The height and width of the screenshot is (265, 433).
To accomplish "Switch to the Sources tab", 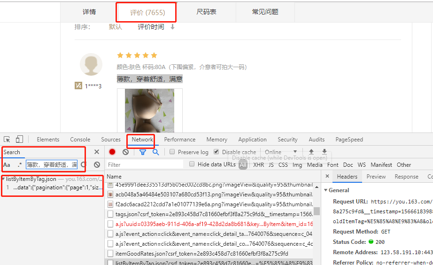I will click(x=111, y=140).
